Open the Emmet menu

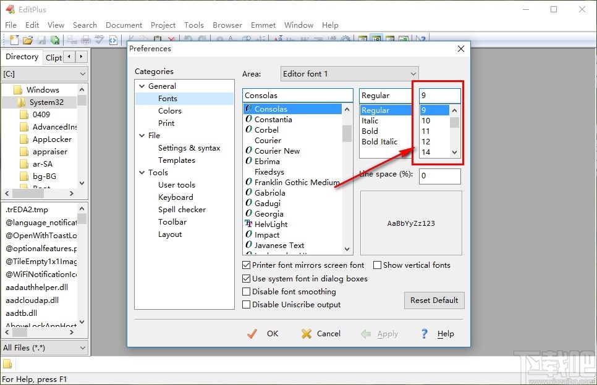coord(263,25)
